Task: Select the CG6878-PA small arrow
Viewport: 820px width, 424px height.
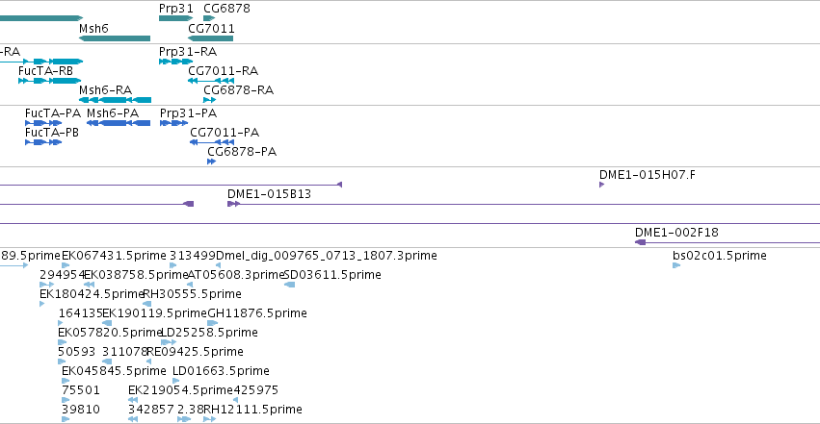Action: coord(211,162)
